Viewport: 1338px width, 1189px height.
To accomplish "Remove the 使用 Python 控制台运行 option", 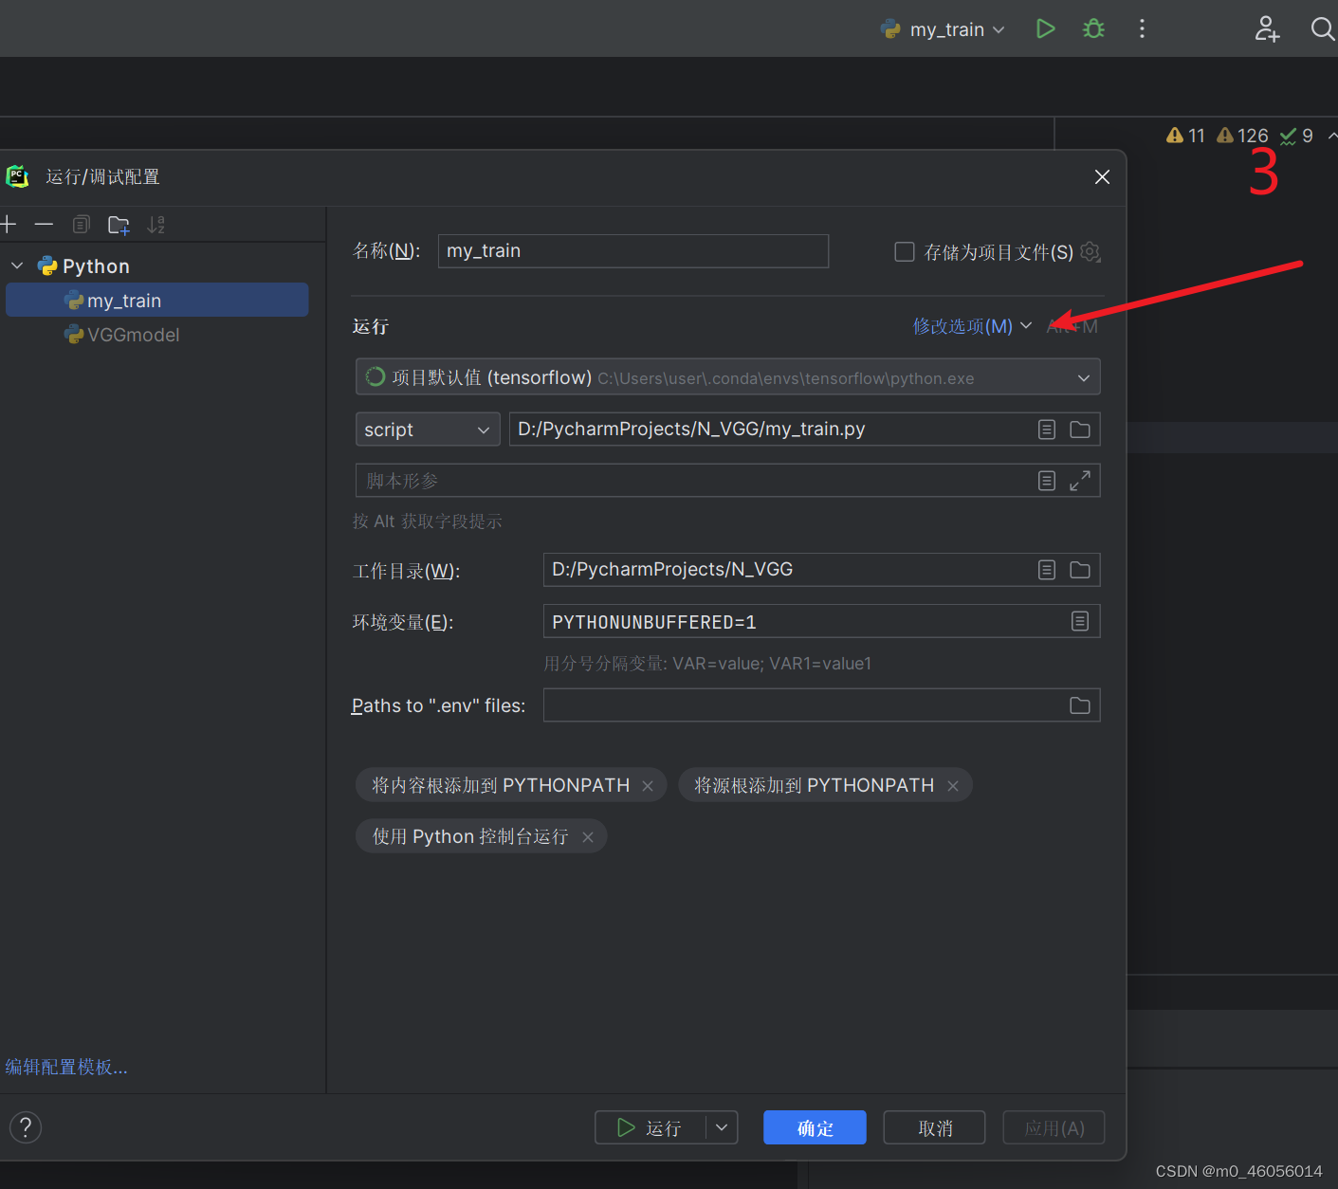I will 588,835.
